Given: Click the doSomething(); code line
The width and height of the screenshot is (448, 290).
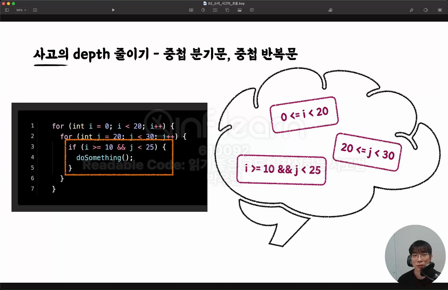Looking at the screenshot, I should (x=105, y=158).
